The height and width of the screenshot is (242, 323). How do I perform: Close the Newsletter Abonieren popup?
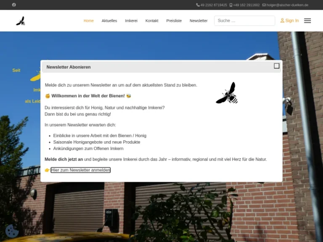point(276,66)
